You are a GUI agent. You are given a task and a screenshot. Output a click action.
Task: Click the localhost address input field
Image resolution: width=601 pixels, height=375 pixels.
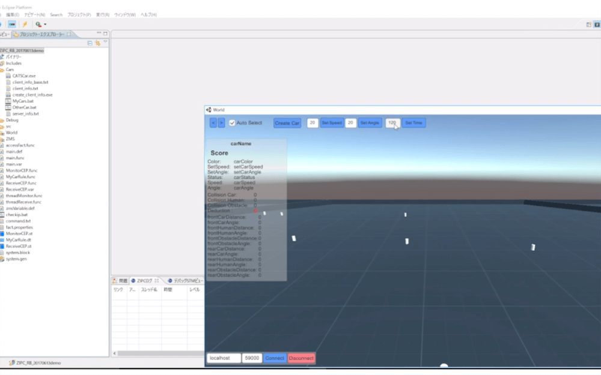223,358
